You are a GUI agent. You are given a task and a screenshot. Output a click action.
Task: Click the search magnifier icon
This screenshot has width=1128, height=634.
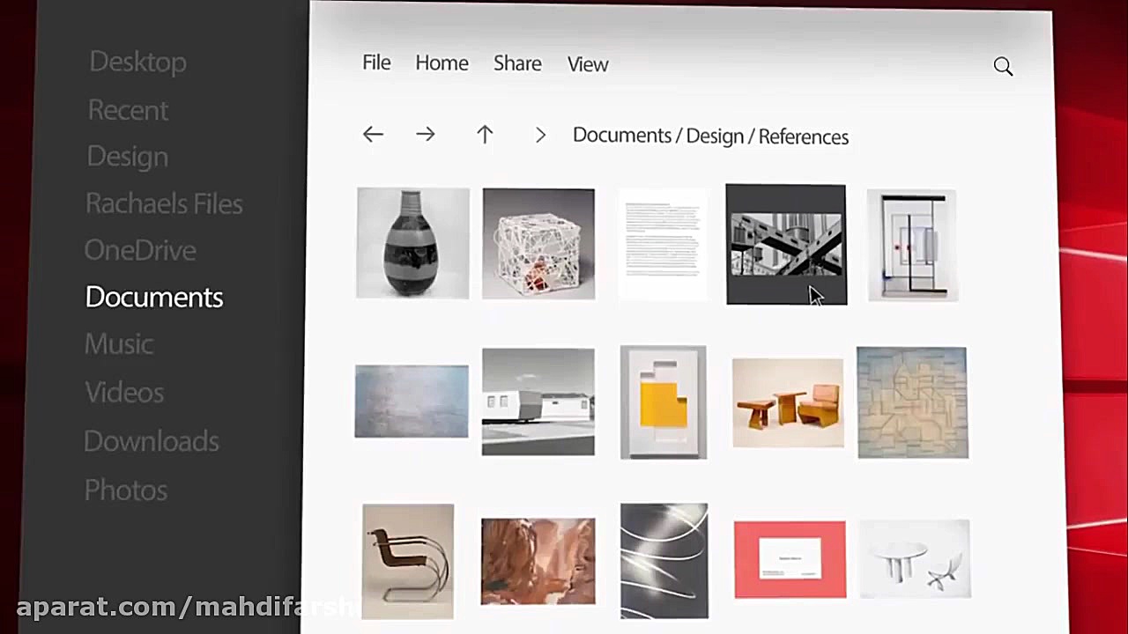pos(1003,66)
